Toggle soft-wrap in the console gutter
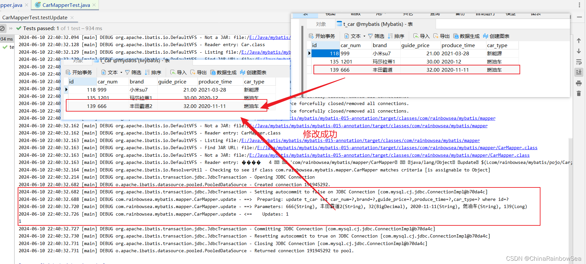This screenshot has width=586, height=264. click(x=579, y=62)
